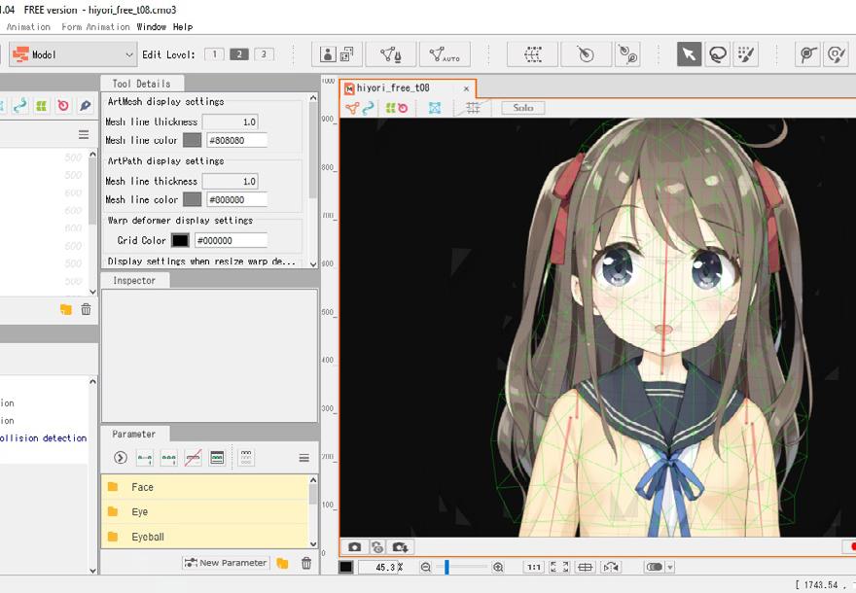Set Edit Level to 3

tap(264, 54)
